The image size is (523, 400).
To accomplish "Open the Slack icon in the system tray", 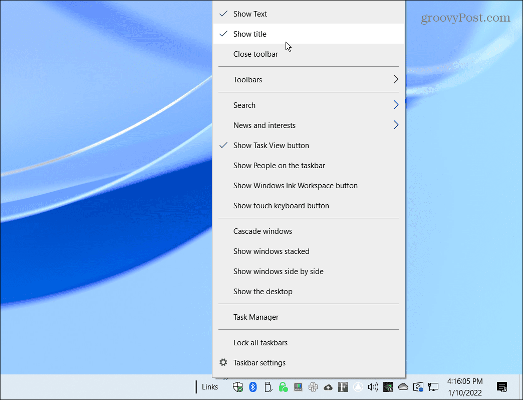I will point(313,387).
